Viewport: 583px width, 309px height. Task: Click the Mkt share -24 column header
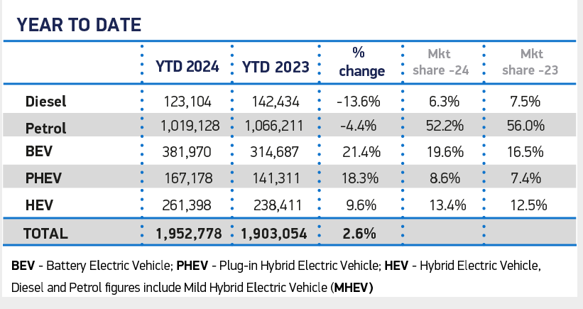pyautogui.click(x=440, y=62)
